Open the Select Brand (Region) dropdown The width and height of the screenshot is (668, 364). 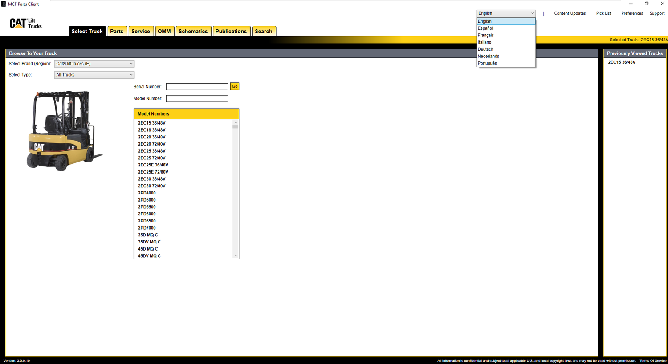coord(94,64)
